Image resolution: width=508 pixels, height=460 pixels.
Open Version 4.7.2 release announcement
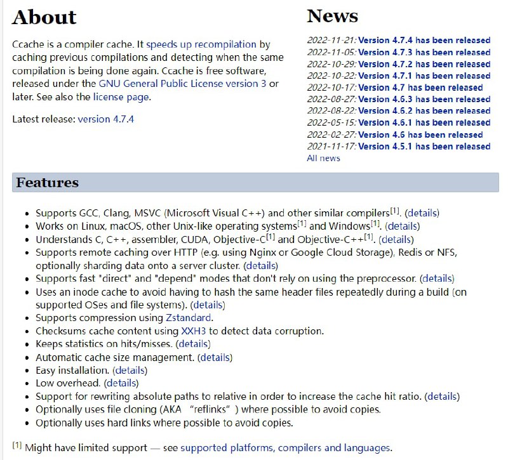click(424, 64)
